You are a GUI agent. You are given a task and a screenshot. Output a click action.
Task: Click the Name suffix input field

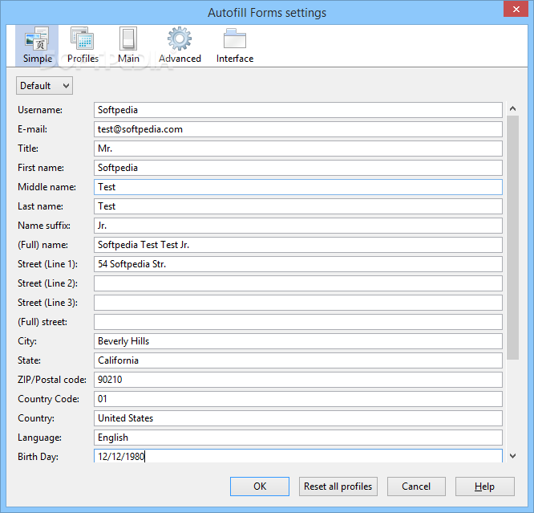pos(298,226)
